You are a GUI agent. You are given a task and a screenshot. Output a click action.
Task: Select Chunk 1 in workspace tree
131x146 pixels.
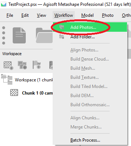[x=37, y=93]
